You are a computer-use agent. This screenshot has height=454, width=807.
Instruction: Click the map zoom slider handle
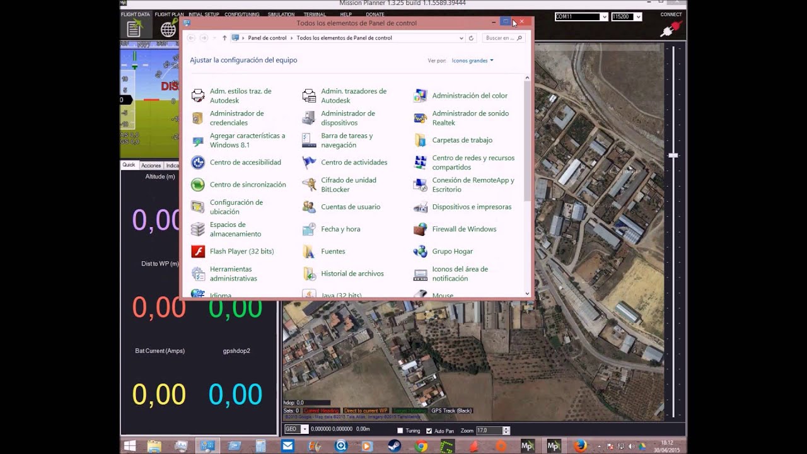pyautogui.click(x=673, y=155)
